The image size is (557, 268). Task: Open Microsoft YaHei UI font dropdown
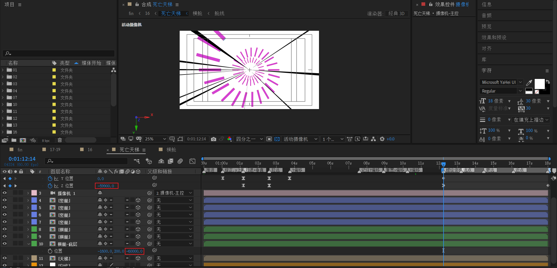(501, 82)
